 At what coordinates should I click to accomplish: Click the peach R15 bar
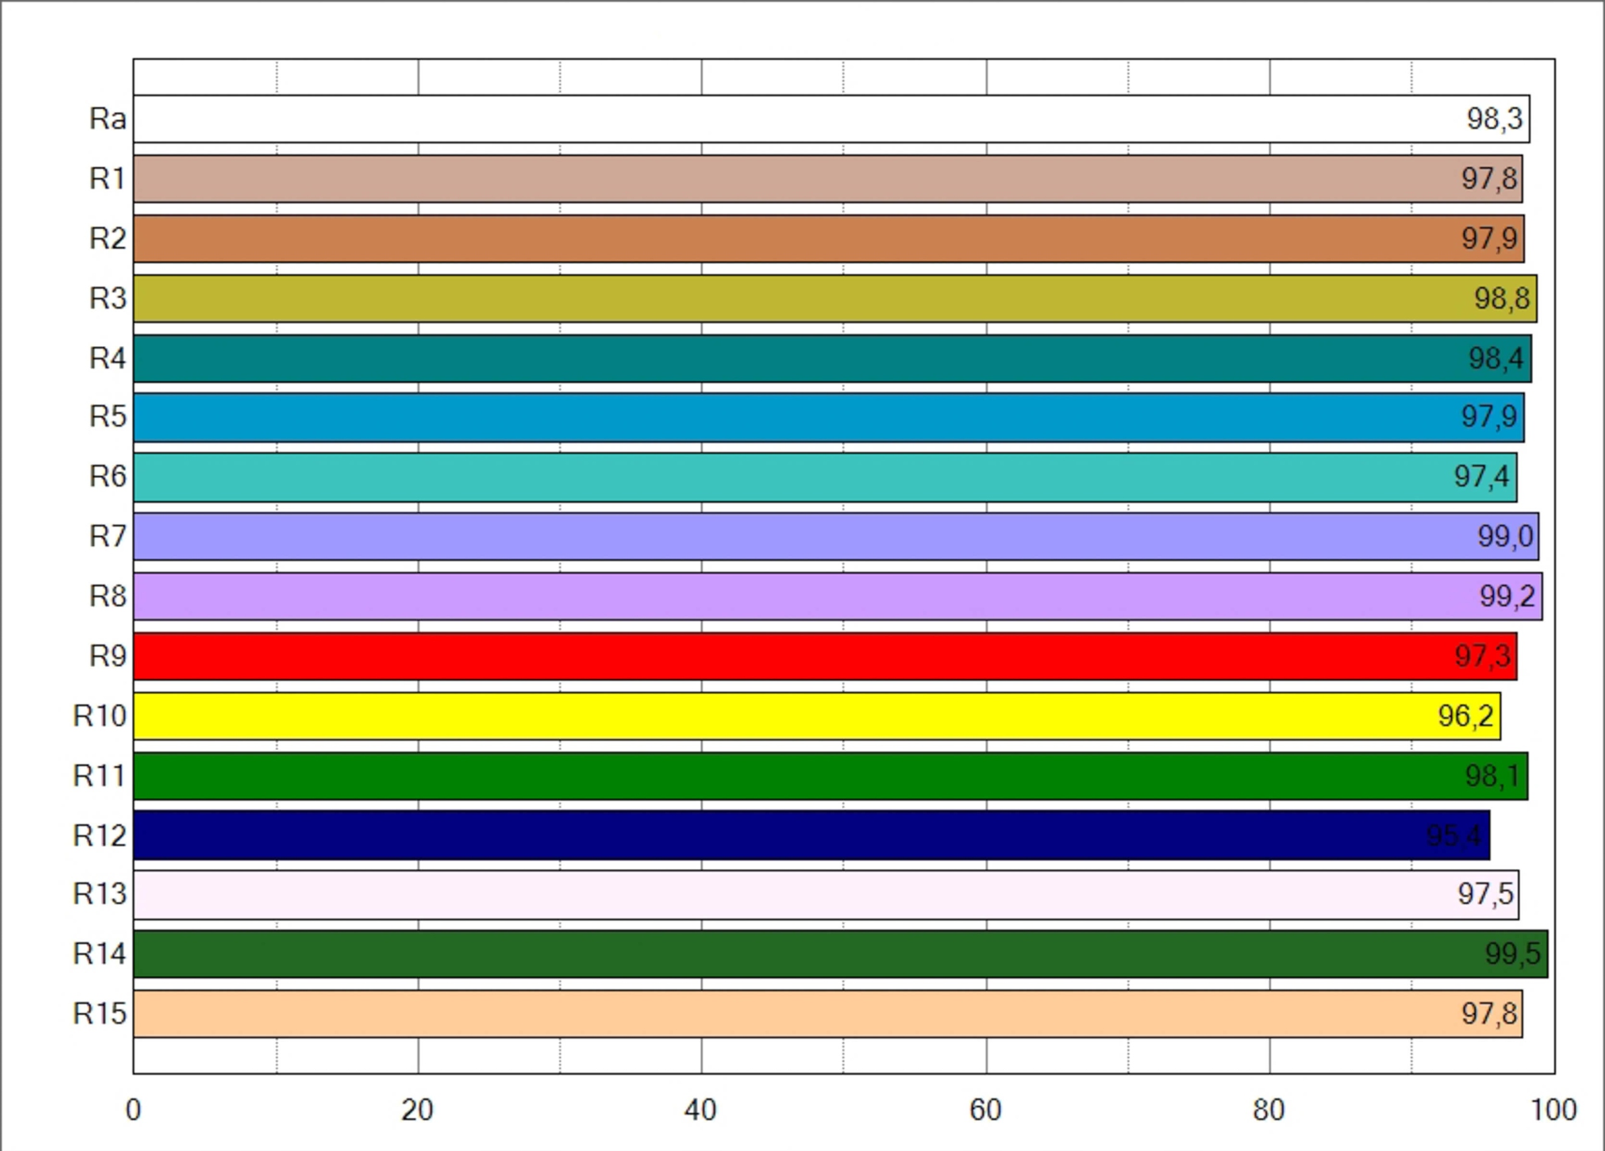pos(828,1014)
